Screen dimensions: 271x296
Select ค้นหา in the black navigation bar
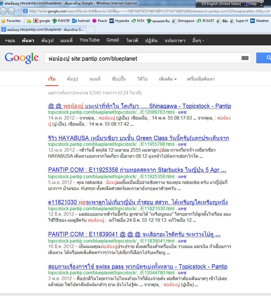click(x=28, y=40)
